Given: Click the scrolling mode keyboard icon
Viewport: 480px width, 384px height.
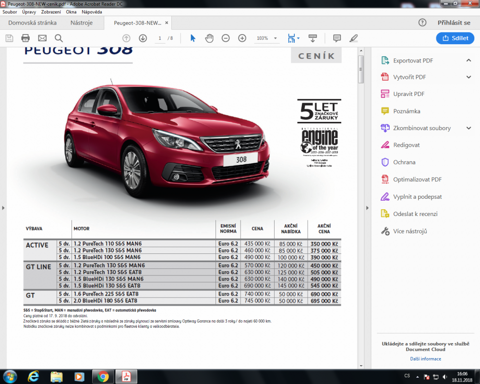Looking at the screenshot, I should [x=312, y=38].
